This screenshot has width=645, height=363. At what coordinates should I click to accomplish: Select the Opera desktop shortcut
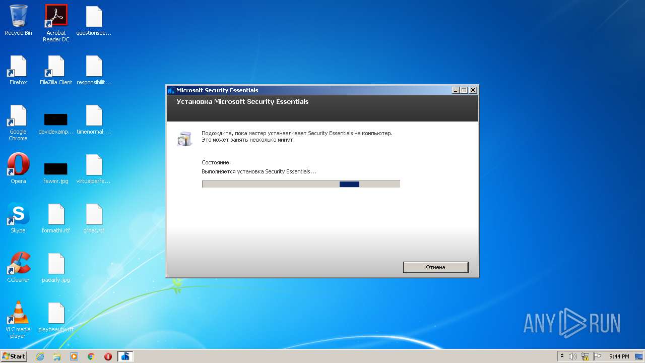(x=18, y=168)
